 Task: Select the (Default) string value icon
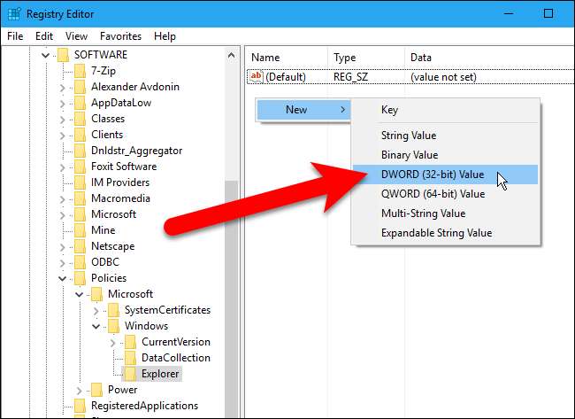coord(257,77)
